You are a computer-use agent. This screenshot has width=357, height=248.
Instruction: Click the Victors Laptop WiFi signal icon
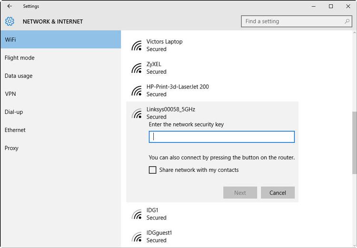click(137, 45)
